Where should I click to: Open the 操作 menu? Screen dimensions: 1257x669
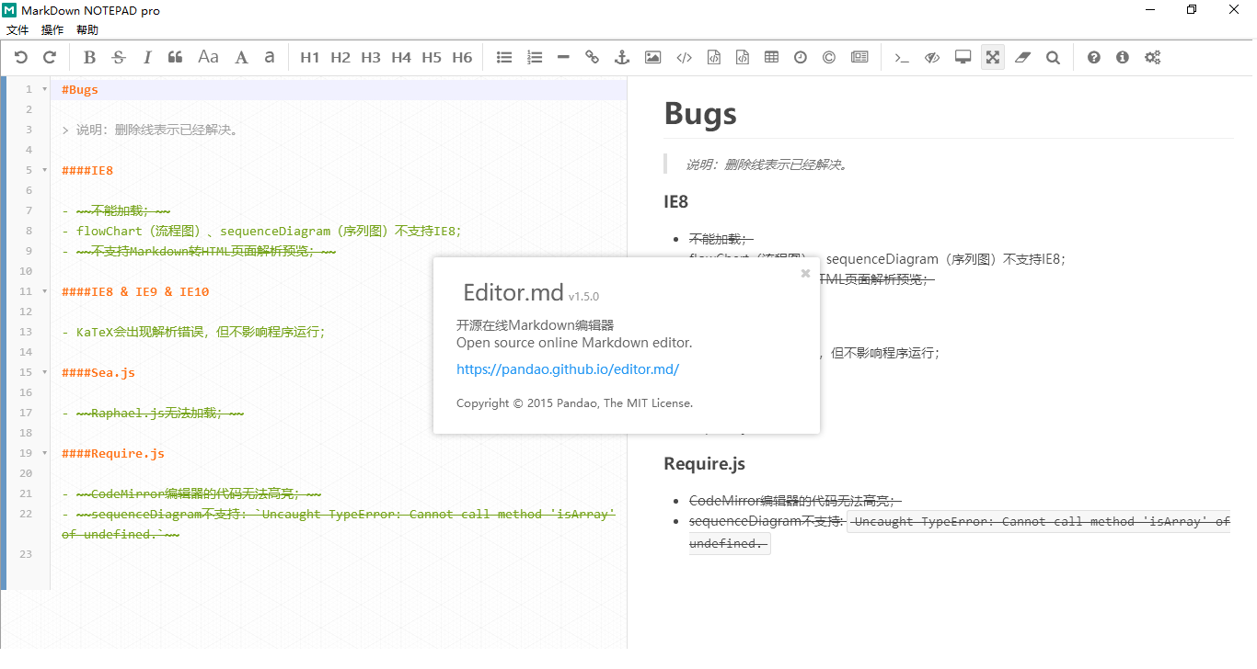point(52,30)
